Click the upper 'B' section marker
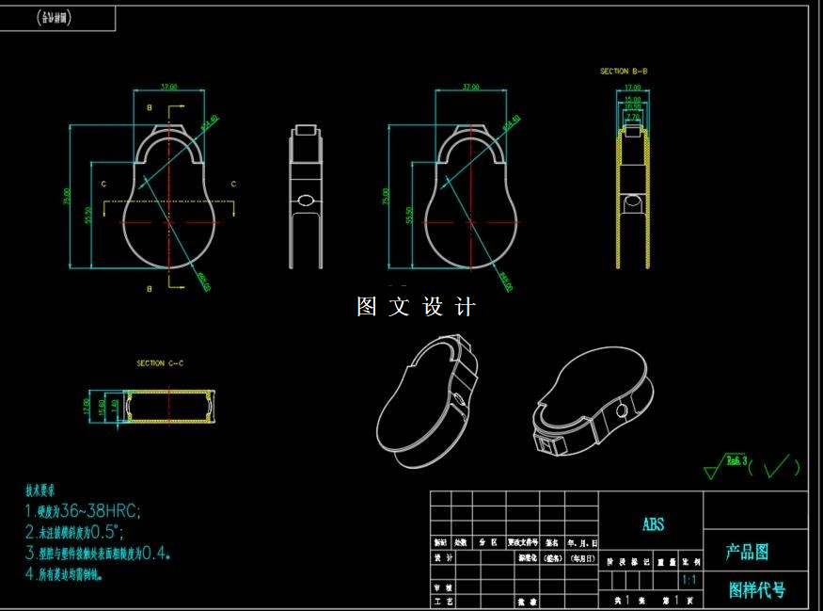823x611 pixels. (150, 107)
